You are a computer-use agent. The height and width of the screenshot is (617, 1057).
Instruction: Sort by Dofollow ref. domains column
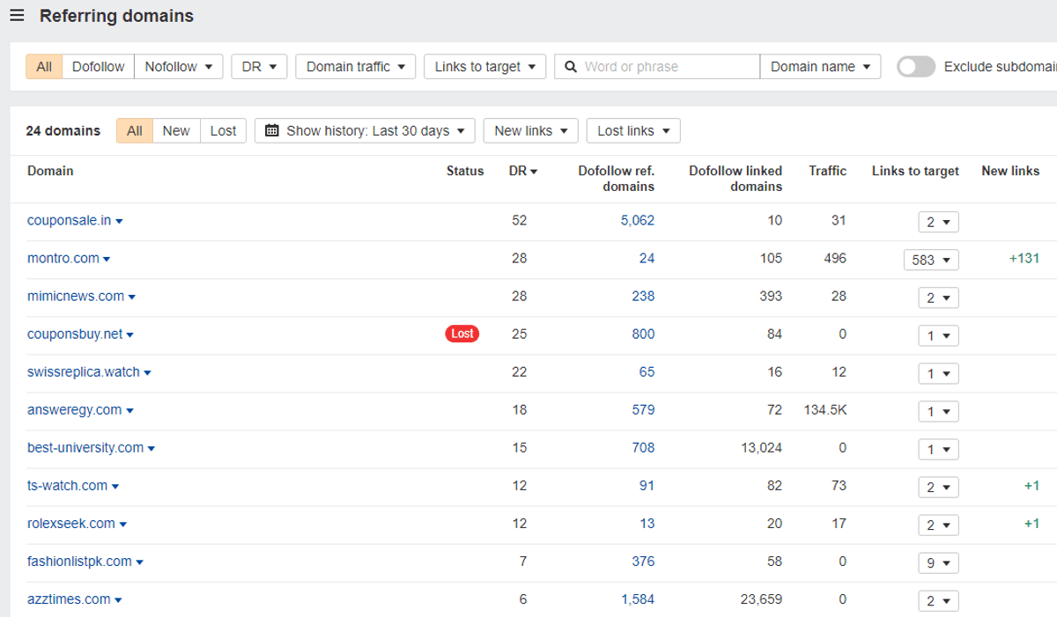tap(617, 179)
